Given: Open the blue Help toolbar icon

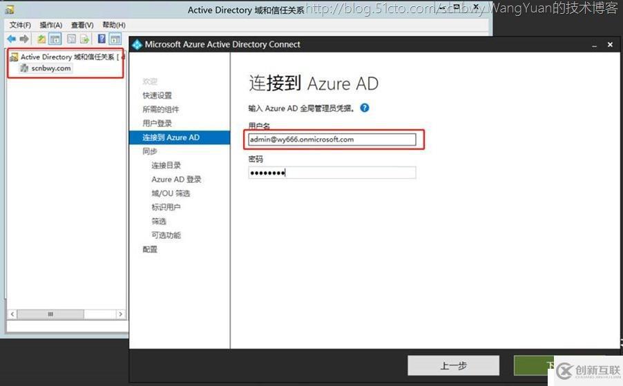Looking at the screenshot, I should tap(102, 39).
